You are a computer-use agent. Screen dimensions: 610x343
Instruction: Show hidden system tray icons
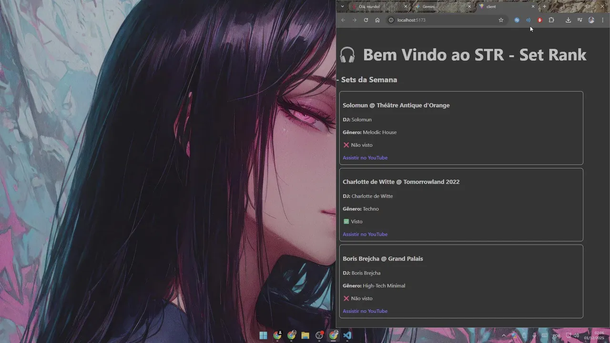(x=504, y=335)
